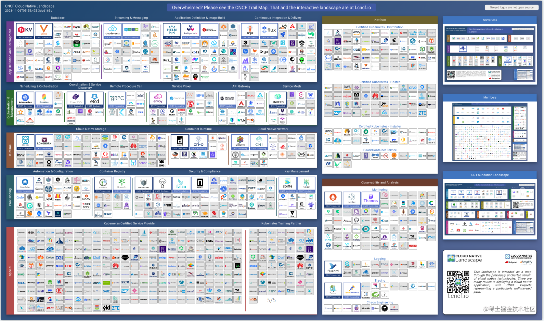
Task: Click the Dragonfly project card
Action: [122, 184]
